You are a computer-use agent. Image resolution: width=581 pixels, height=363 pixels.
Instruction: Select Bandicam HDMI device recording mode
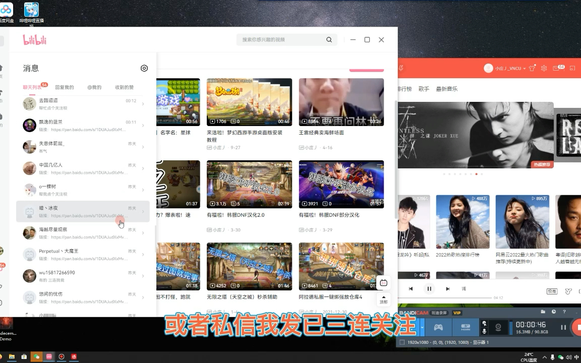[466, 327]
